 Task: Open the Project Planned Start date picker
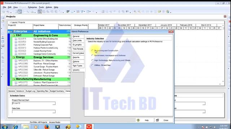[x=54, y=103]
